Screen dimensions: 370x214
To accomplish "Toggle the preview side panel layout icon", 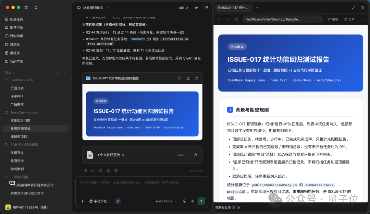I will (x=362, y=8).
